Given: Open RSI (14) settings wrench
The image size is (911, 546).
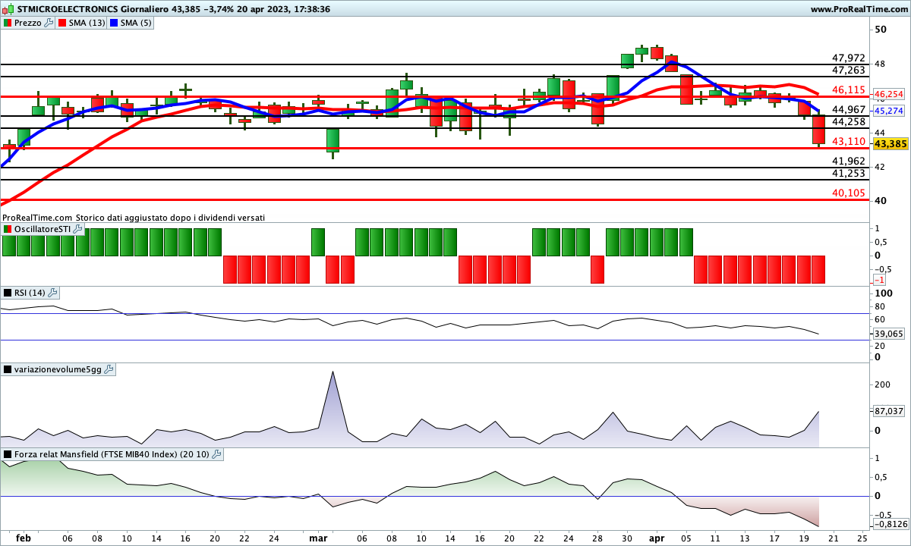Looking at the screenshot, I should (x=52, y=292).
